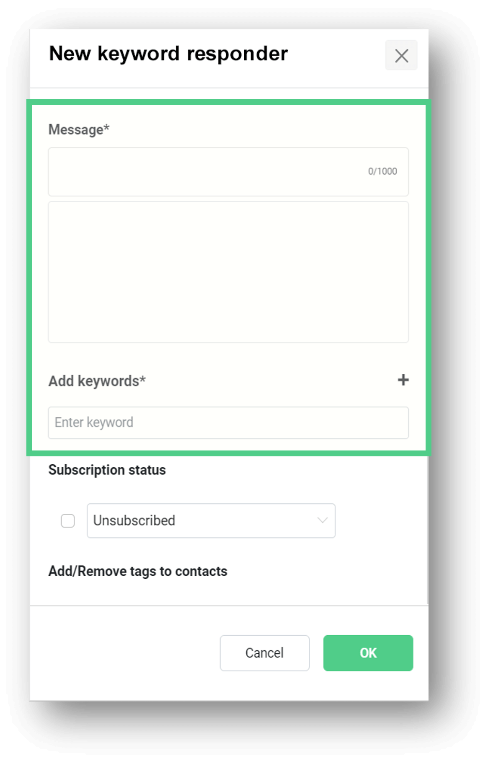The image size is (488, 761).
Task: Click inside the large empty message text area
Action: coord(228,272)
